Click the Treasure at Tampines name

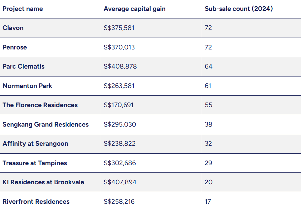pos(35,163)
